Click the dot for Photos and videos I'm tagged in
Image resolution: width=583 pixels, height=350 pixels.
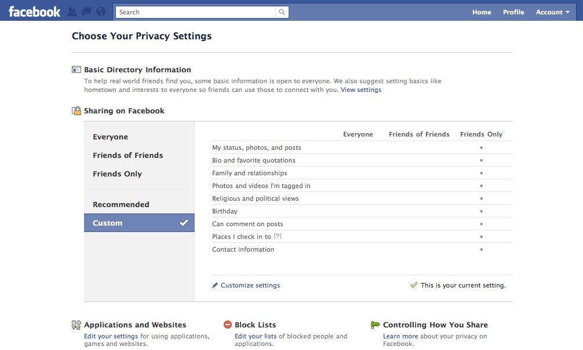pyautogui.click(x=481, y=186)
